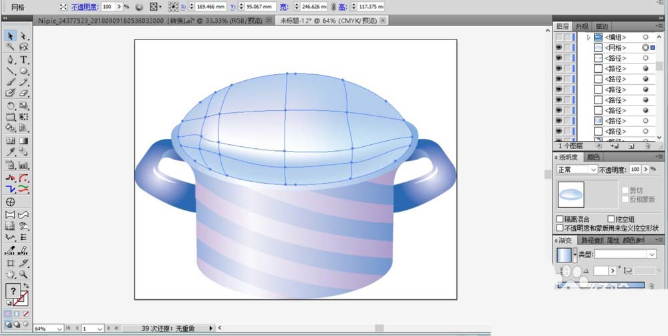Go to previous artboard in status bar
This screenshot has height=336, width=668.
pos(77,329)
